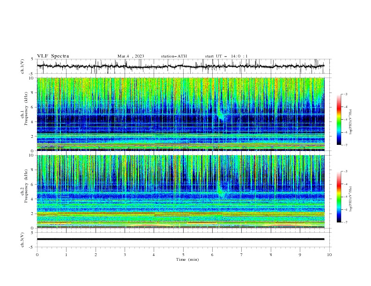Select the ch.2 "Frequency (kHz)" axis label
Screen dimensions: 371x286
pos(26,186)
